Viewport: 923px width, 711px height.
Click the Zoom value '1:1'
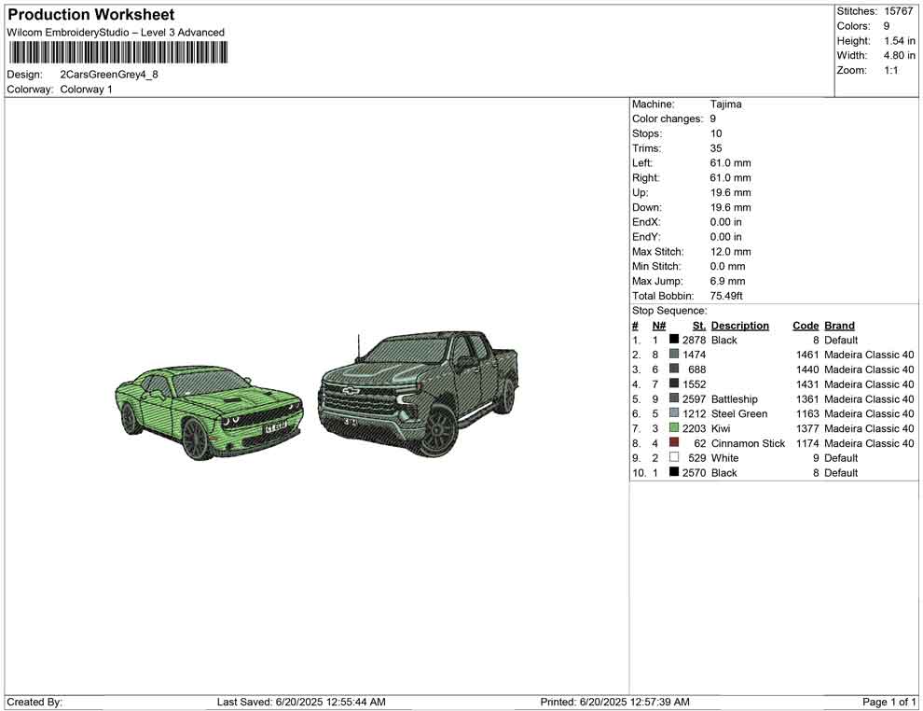point(890,70)
